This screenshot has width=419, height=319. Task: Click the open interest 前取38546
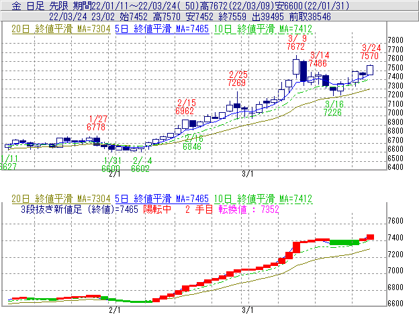310,17
